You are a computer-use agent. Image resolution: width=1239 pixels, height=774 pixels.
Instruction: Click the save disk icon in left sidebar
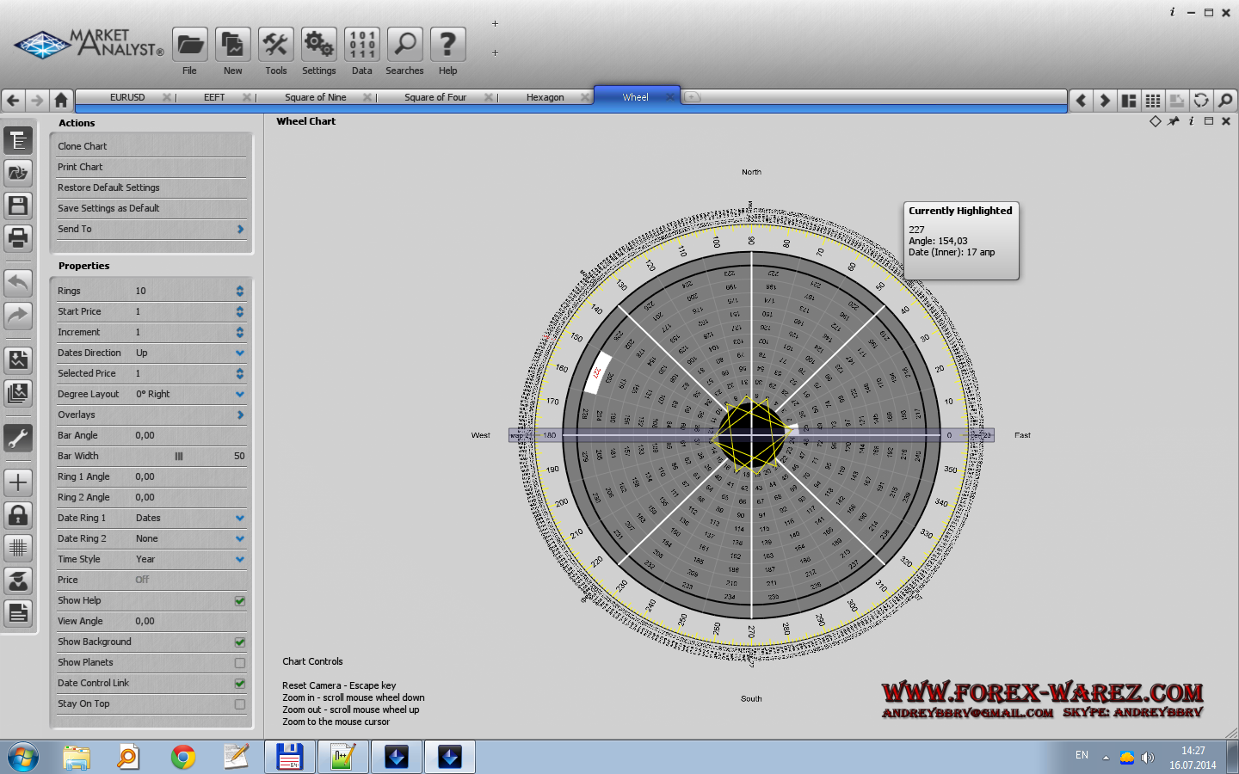coord(18,205)
